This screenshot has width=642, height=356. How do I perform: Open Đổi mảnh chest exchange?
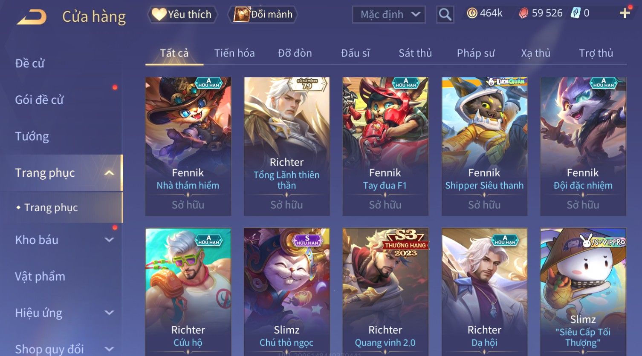click(x=263, y=14)
